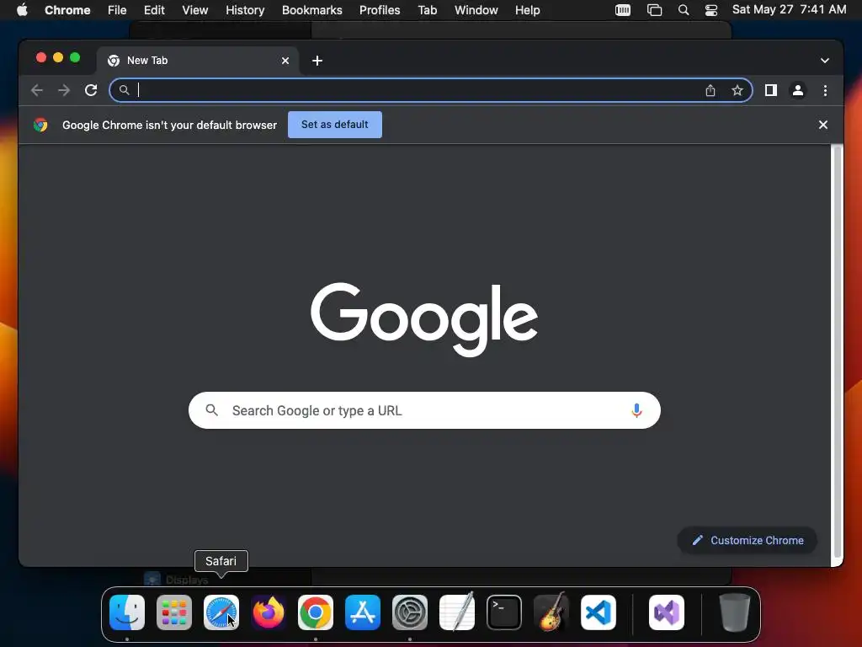Dismiss the default browser notification bar
This screenshot has height=647, width=862.
[823, 125]
